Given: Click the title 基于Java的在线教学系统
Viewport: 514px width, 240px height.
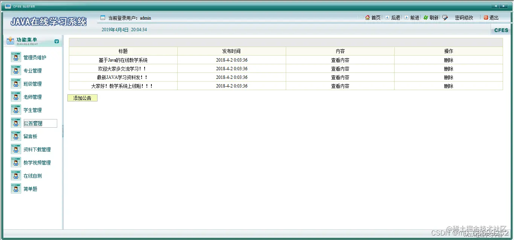Looking at the screenshot, I should pyautogui.click(x=123, y=60).
